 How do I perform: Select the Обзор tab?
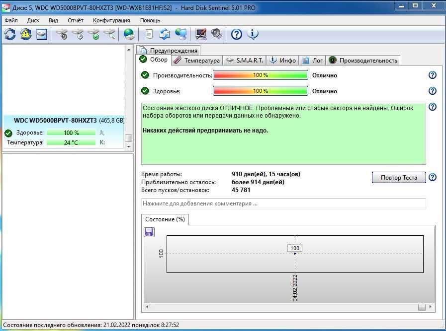pyautogui.click(x=154, y=60)
